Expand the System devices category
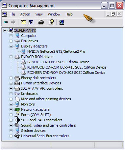125x150 pixels. point(11,131)
